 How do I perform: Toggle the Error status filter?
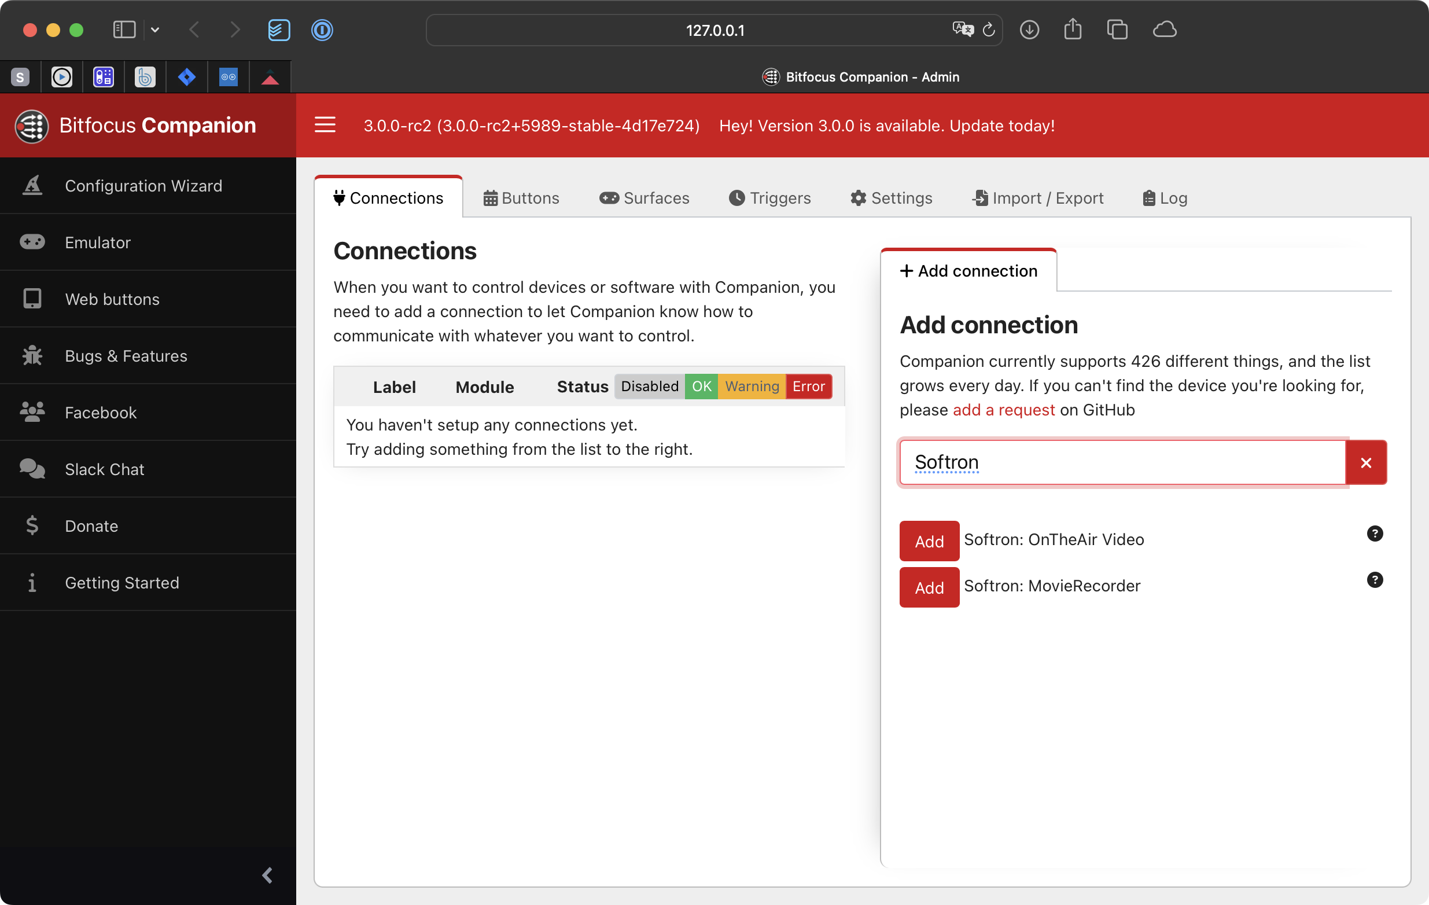pyautogui.click(x=808, y=387)
